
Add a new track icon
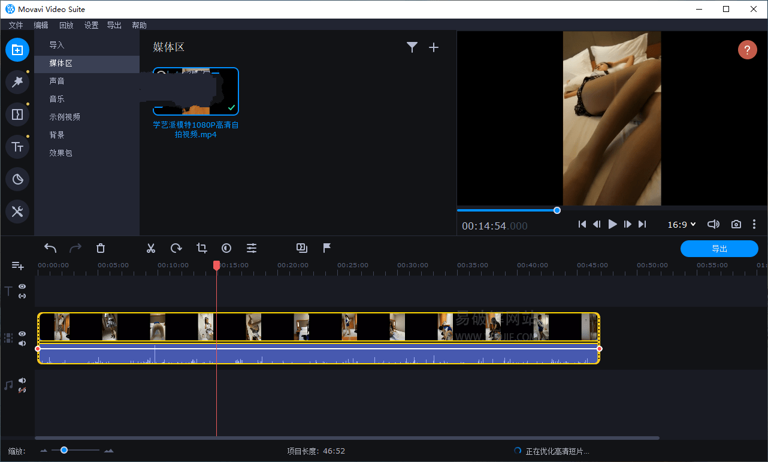click(x=17, y=265)
